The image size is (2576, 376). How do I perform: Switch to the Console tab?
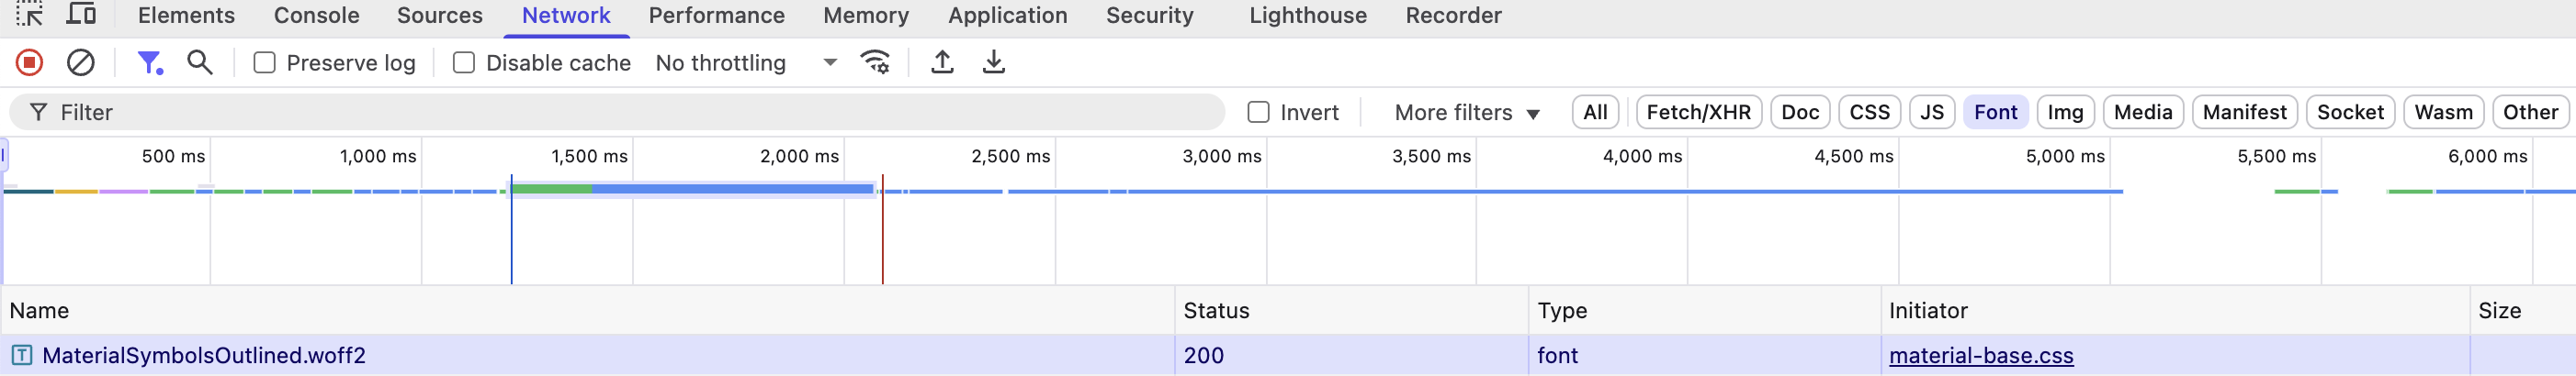[316, 15]
